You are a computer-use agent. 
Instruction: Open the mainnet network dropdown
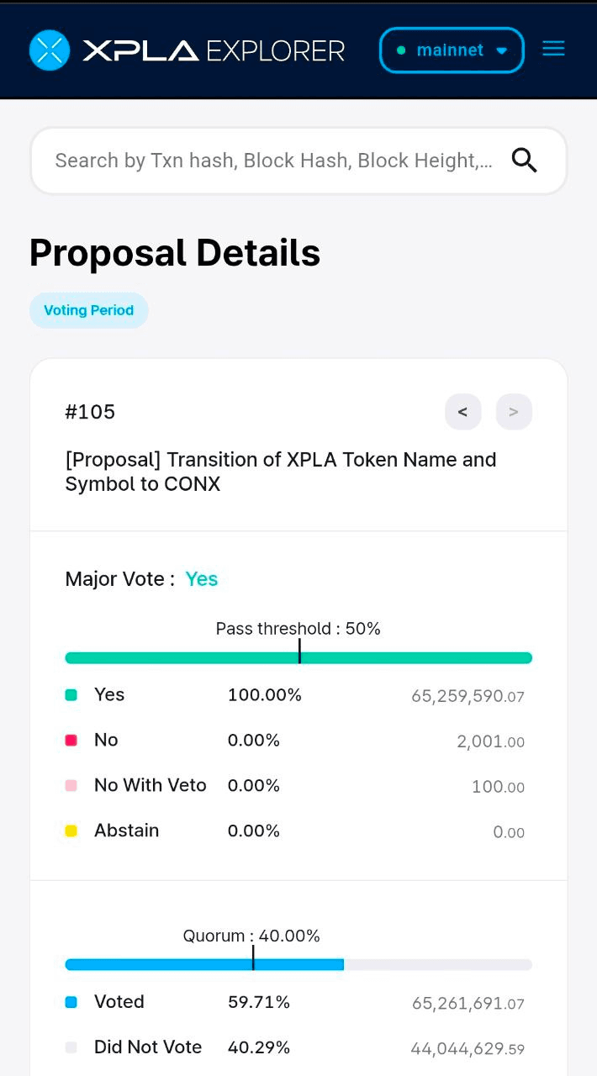tap(451, 50)
